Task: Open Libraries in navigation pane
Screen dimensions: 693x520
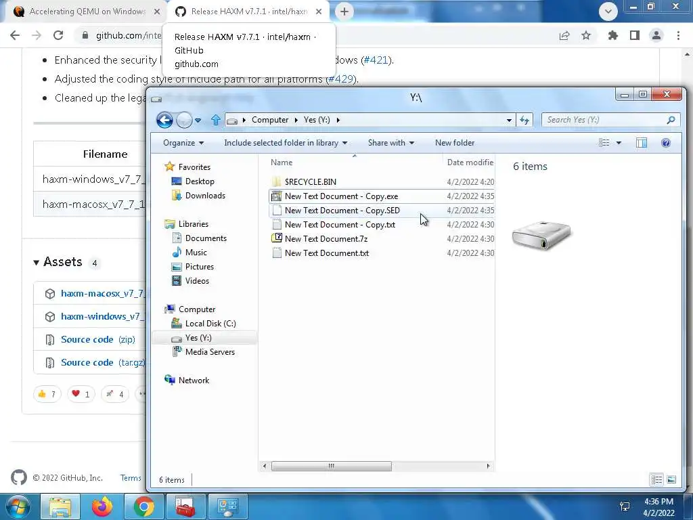Action: pos(193,224)
